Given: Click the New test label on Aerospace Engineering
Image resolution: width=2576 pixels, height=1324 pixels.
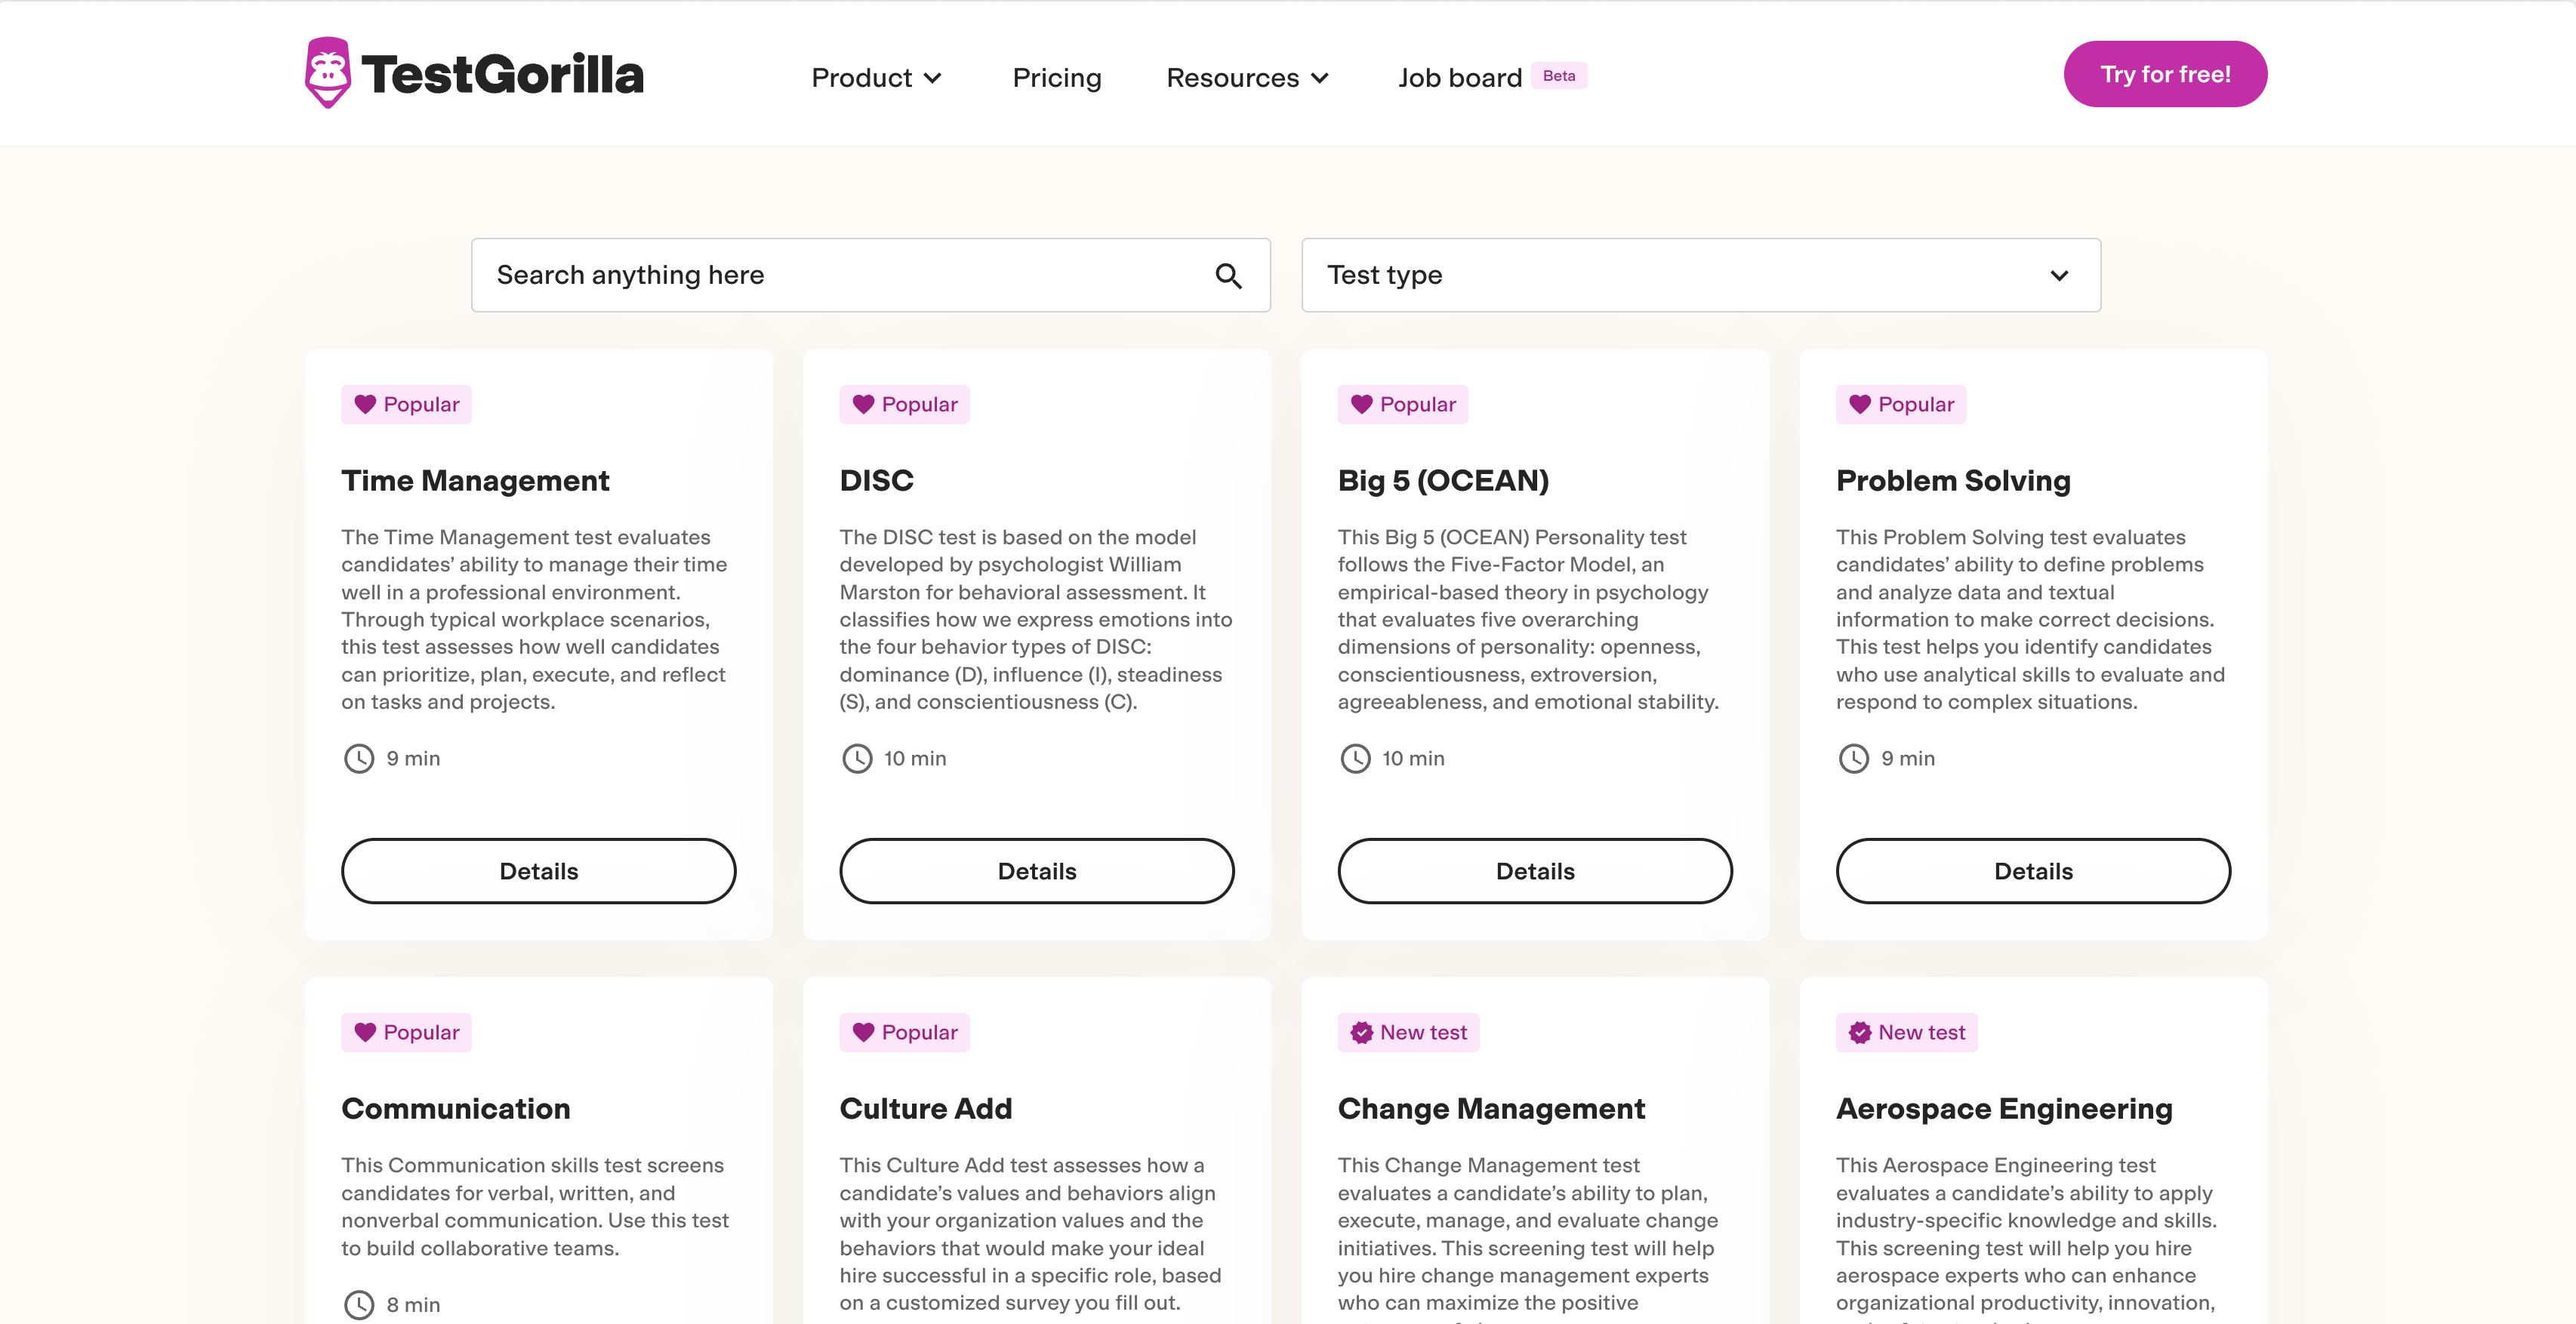Looking at the screenshot, I should [1921, 1032].
